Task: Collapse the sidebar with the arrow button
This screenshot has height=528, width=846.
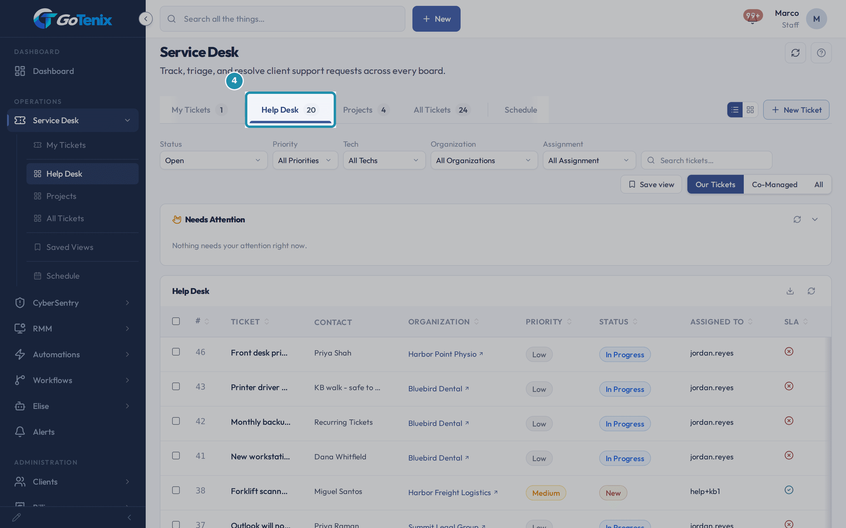Action: [145, 19]
